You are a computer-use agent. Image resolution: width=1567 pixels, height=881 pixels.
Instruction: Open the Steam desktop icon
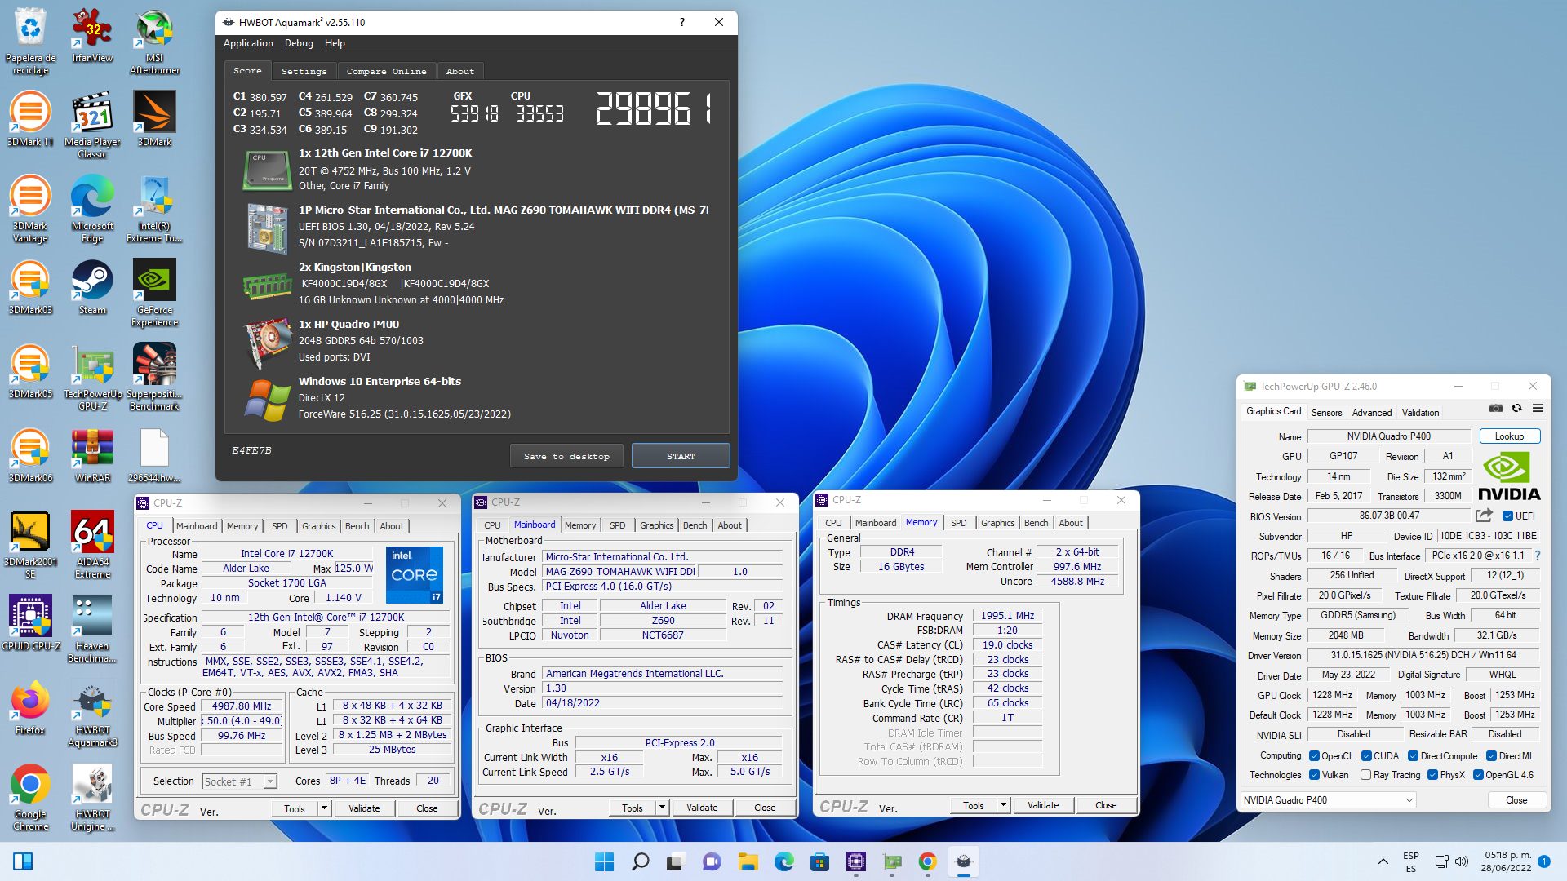tap(92, 288)
